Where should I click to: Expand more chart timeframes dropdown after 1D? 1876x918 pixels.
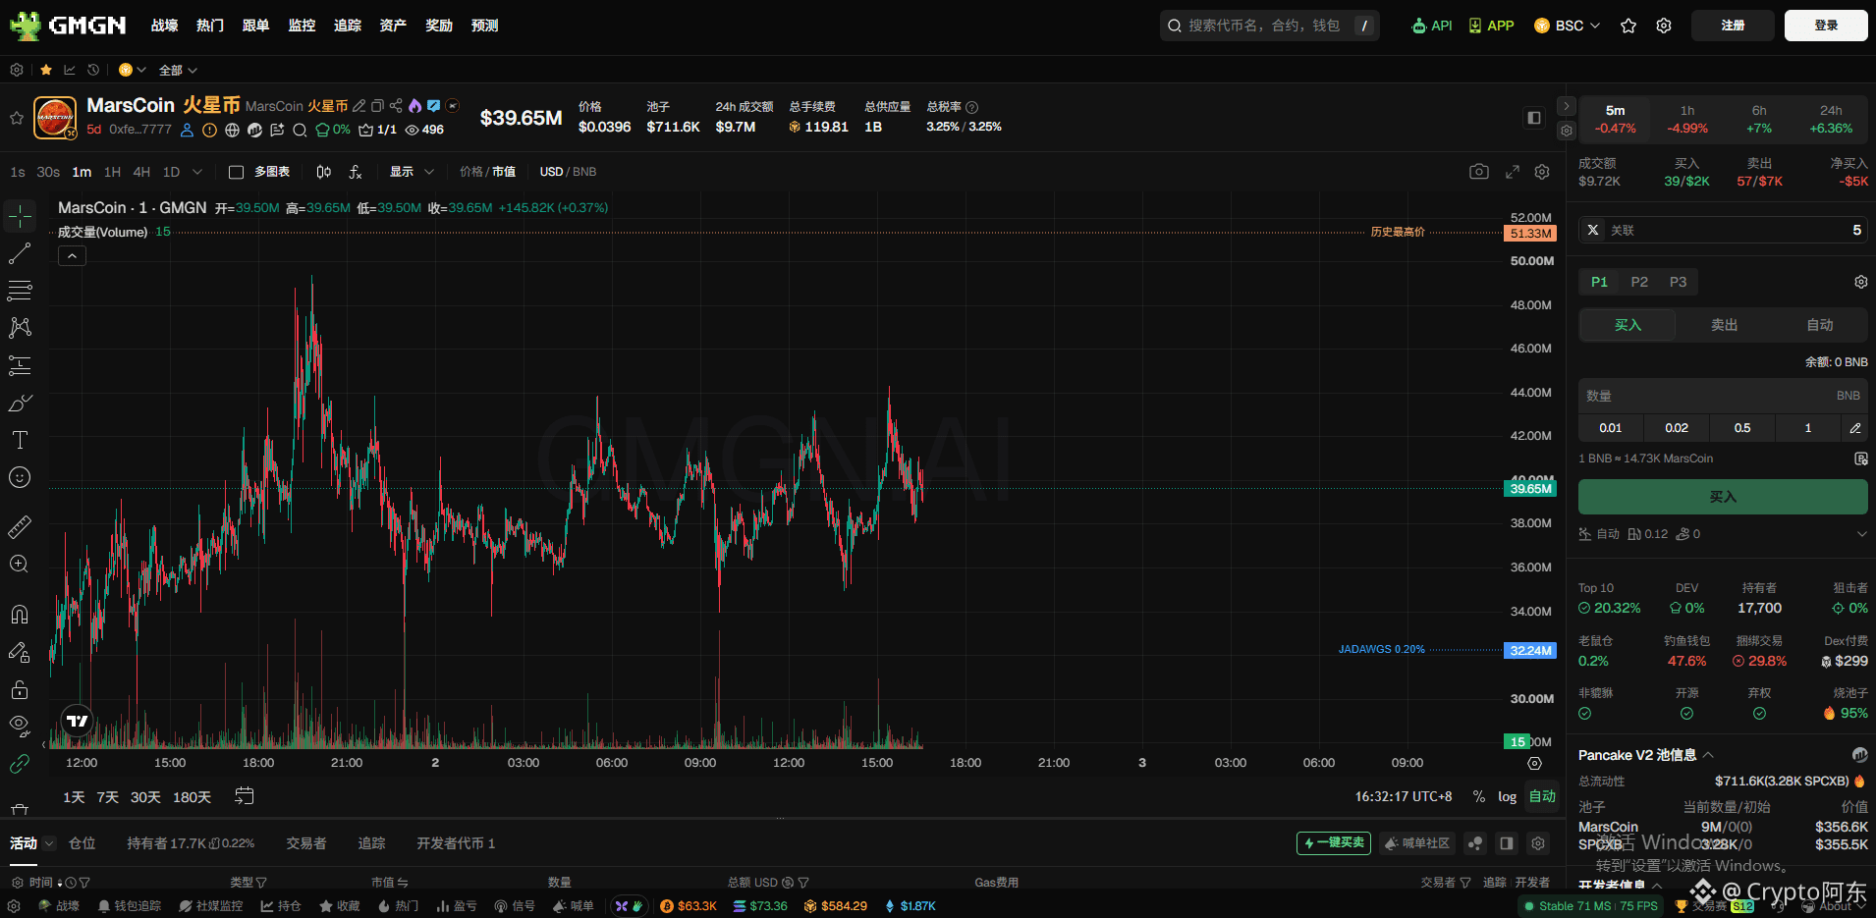[197, 172]
